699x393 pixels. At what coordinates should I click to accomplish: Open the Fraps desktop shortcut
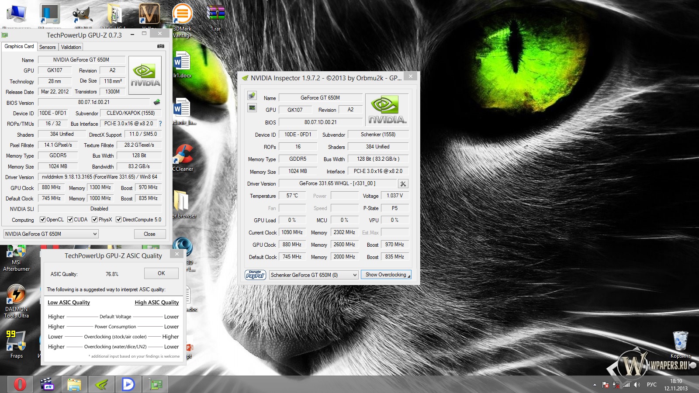point(17,344)
